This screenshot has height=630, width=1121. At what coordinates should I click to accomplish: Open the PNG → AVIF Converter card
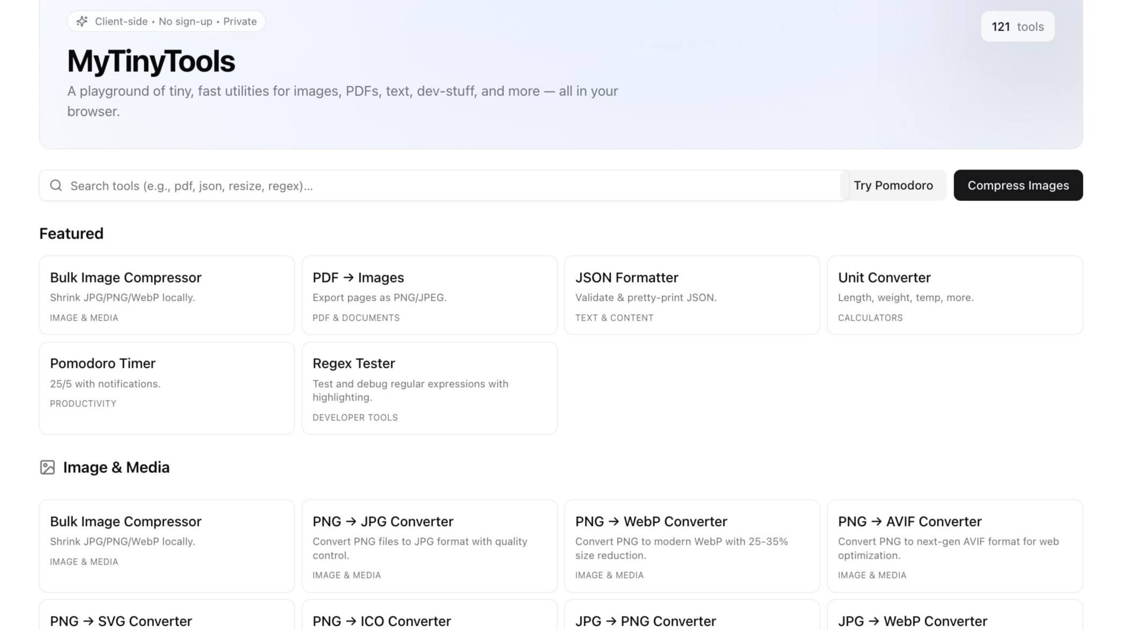coord(955,546)
